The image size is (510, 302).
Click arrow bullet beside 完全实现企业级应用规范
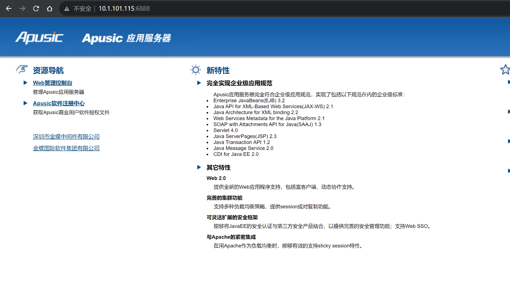(199, 83)
